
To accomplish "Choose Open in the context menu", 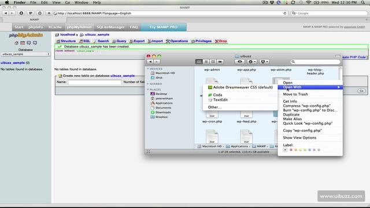I will click(310, 83).
